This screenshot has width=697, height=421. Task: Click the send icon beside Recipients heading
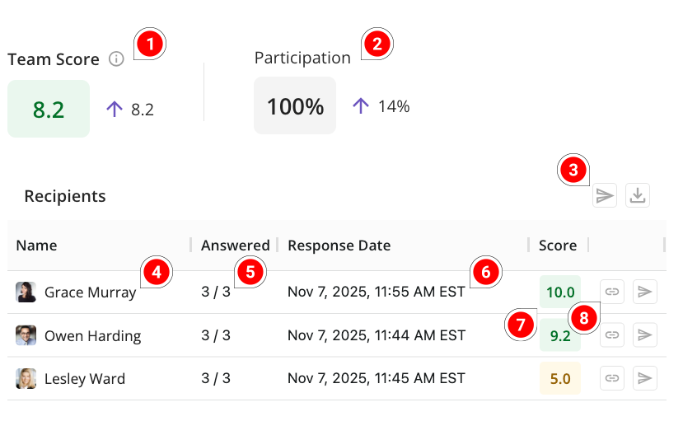[x=605, y=195]
